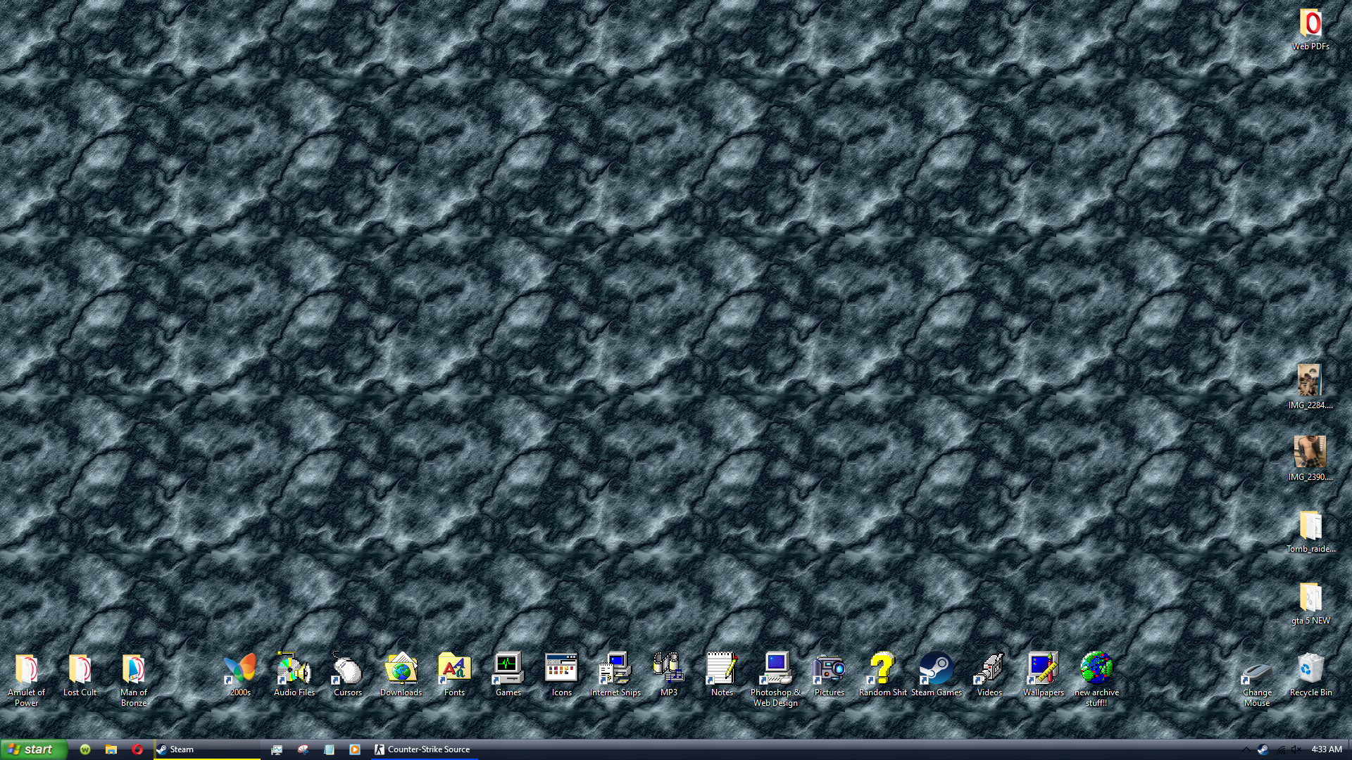Open the Opera browser taskbar icon
This screenshot has height=760, width=1352.
pyautogui.click(x=137, y=749)
